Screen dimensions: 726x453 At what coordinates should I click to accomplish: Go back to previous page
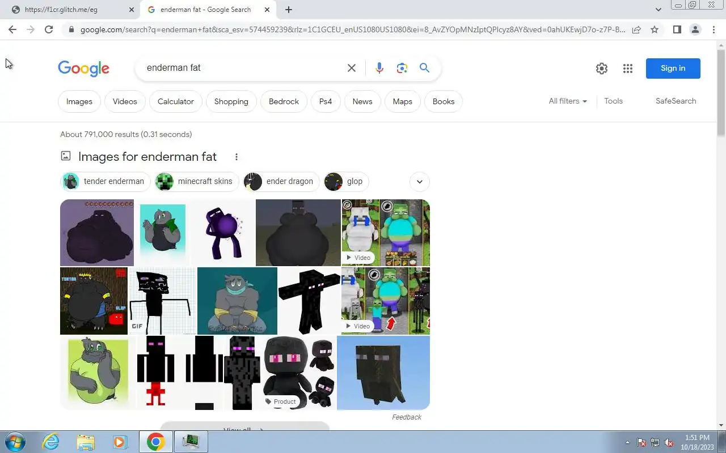12,29
